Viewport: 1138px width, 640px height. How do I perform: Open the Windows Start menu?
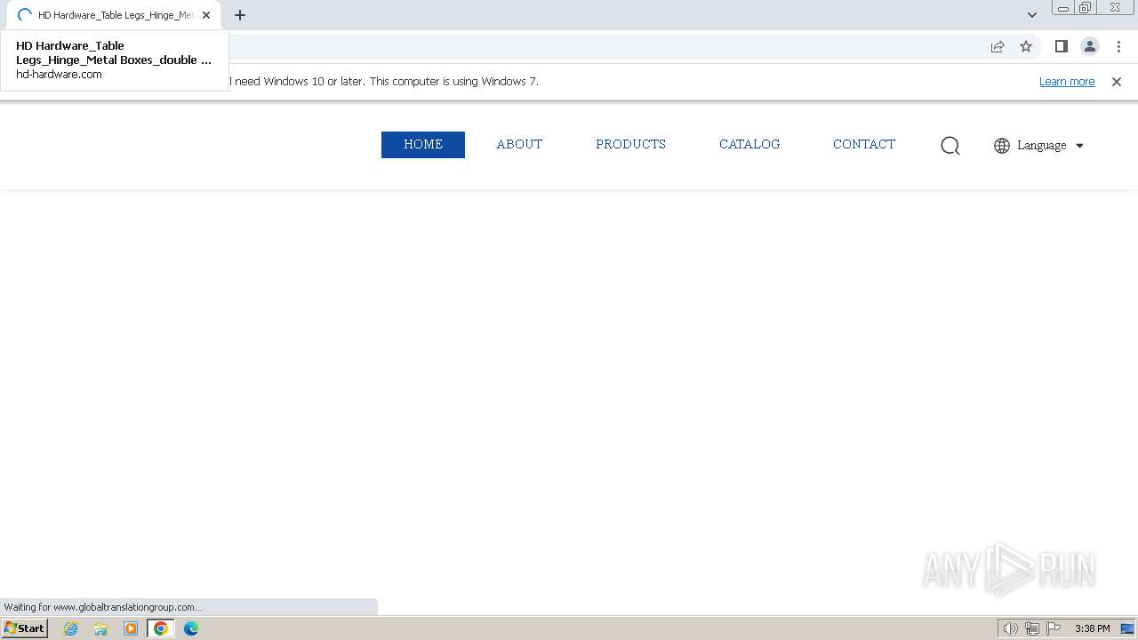click(25, 628)
